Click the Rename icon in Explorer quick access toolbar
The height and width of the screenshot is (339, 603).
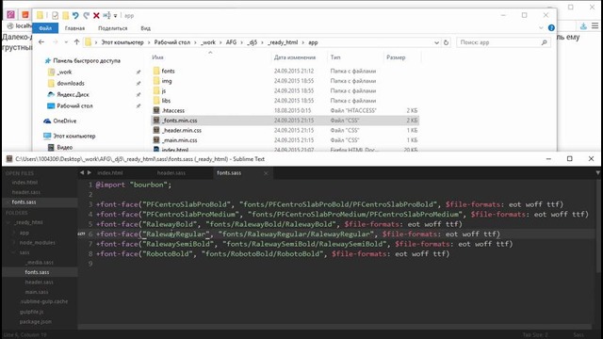[106, 15]
